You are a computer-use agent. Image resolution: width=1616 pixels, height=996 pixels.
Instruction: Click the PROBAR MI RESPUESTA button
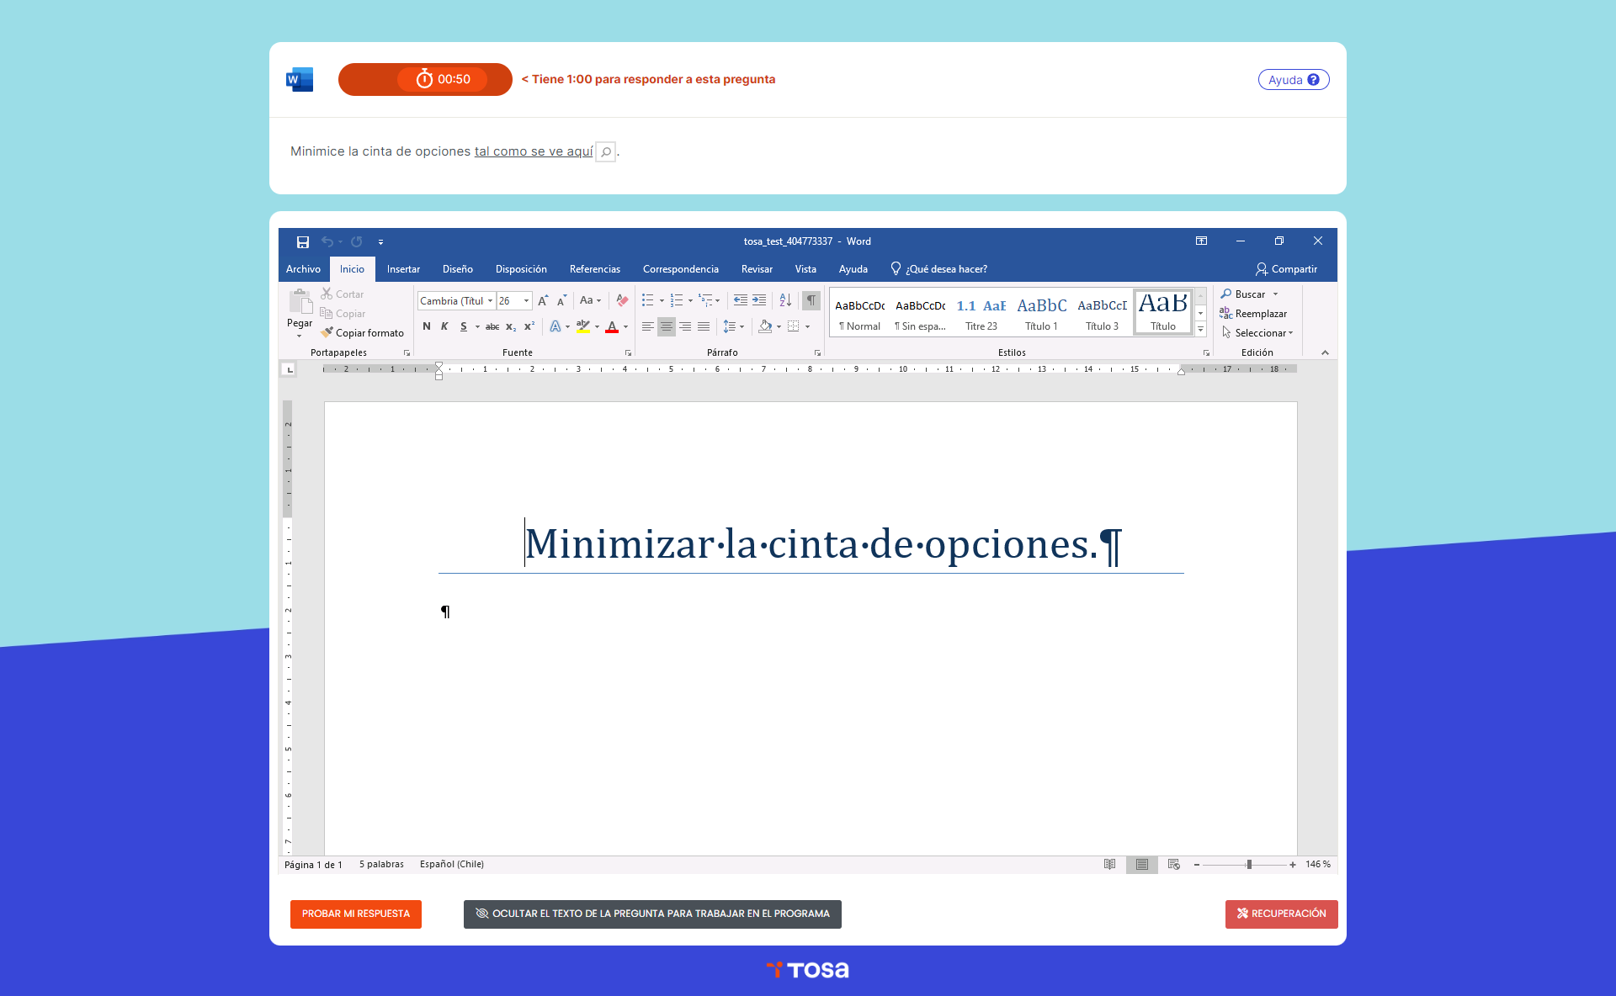(356, 914)
